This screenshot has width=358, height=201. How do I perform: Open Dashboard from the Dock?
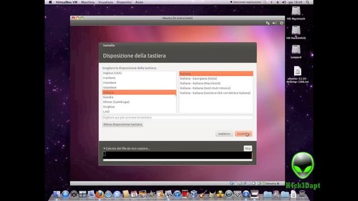click(x=74, y=194)
